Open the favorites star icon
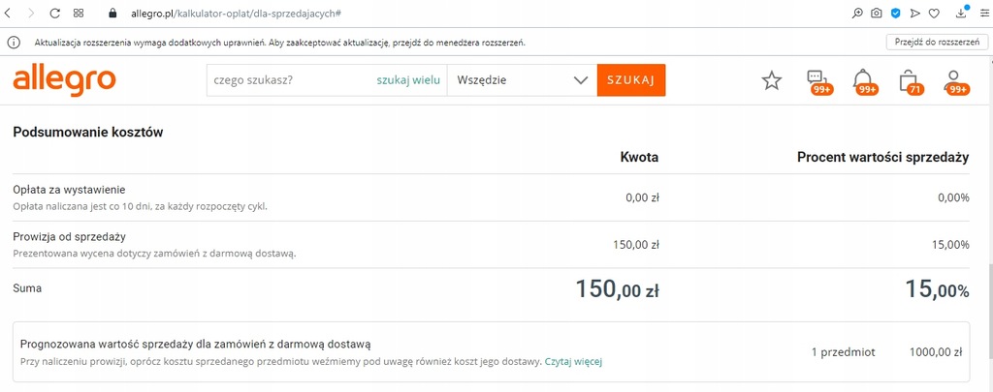 (x=771, y=81)
